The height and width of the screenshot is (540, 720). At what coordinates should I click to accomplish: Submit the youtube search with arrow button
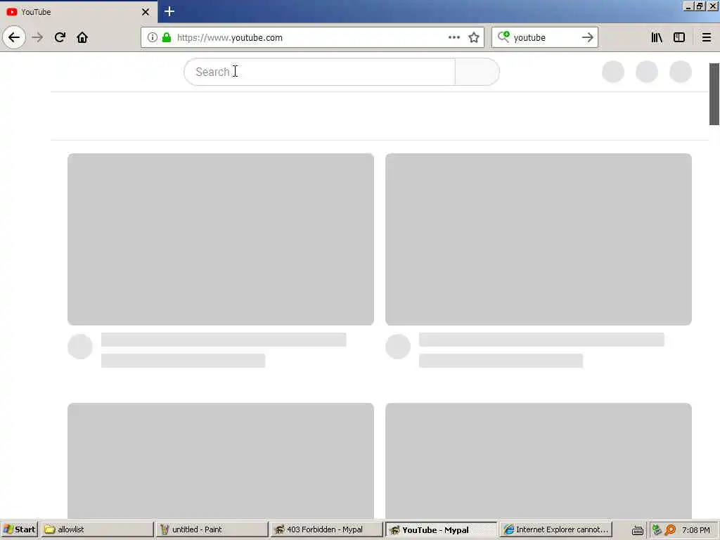(x=587, y=37)
